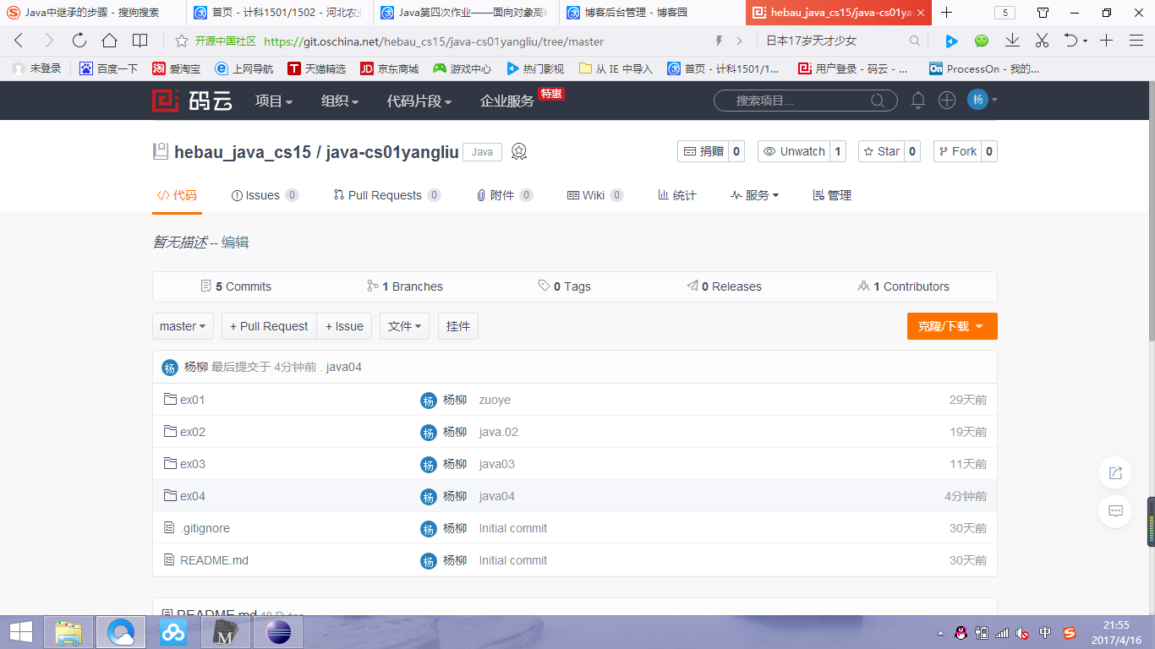The image size is (1155, 649).
Task: Click the plus create icon in the navbar
Action: coord(947,100)
